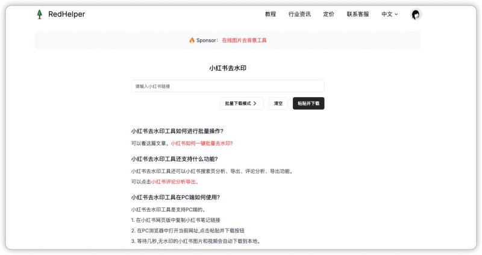This screenshot has width=482, height=255.
Task: Click the RedHelper green tree logo icon
Action: point(39,14)
